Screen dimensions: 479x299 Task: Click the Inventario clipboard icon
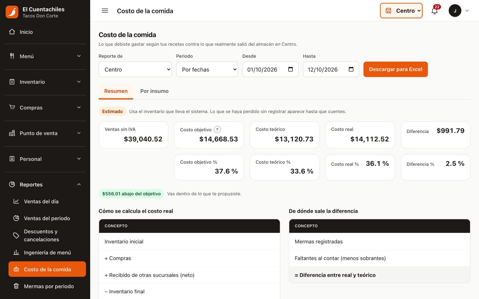click(12, 82)
